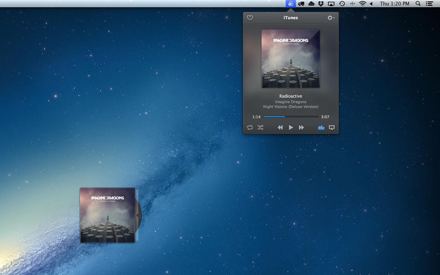Open the delivery truck menu bar icon
This screenshot has width=440, height=275.
click(x=301, y=4)
